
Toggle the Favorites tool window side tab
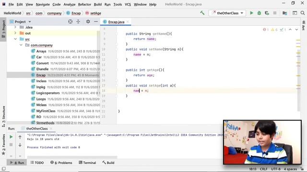3,144
